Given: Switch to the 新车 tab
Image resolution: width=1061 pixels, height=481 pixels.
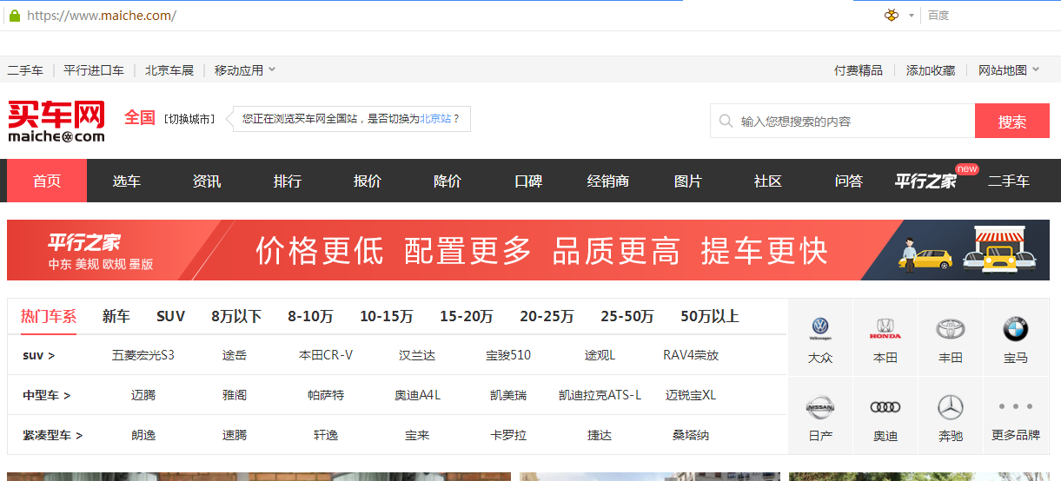Looking at the screenshot, I should coord(116,316).
